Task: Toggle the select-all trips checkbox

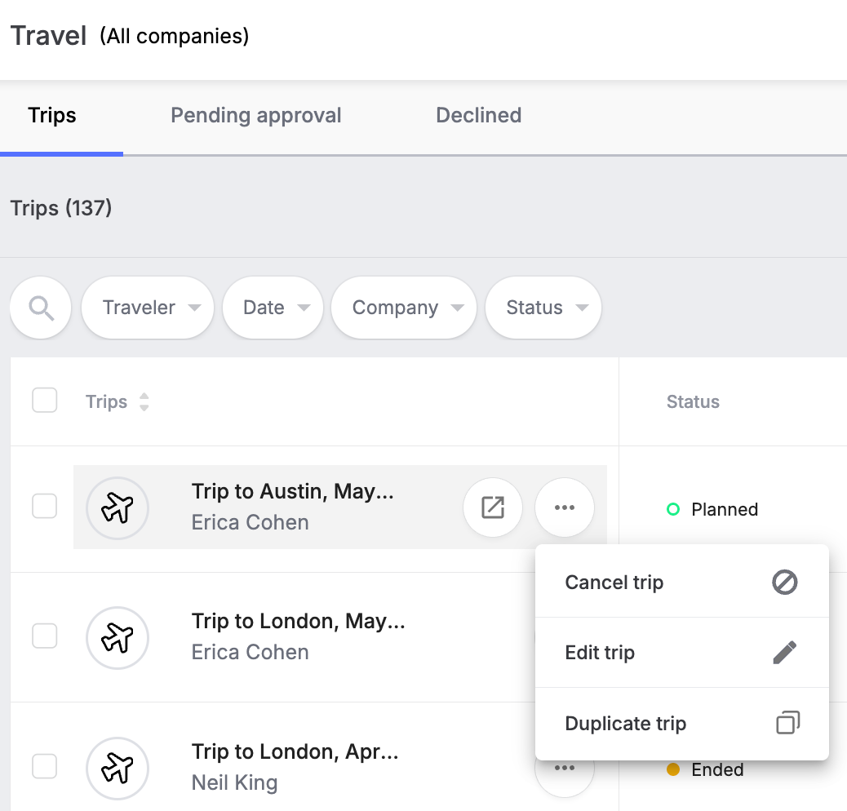Action: point(44,400)
